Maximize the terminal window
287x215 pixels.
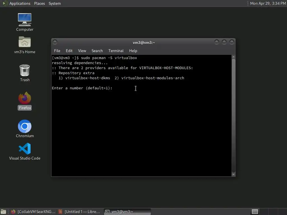tap(224, 42)
